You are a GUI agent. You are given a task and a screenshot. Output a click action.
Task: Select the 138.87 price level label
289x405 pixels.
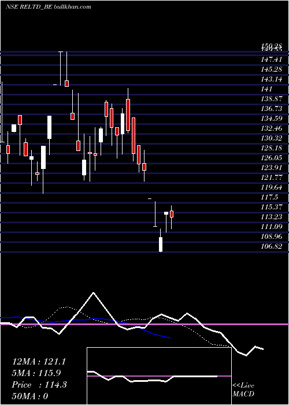[272, 99]
